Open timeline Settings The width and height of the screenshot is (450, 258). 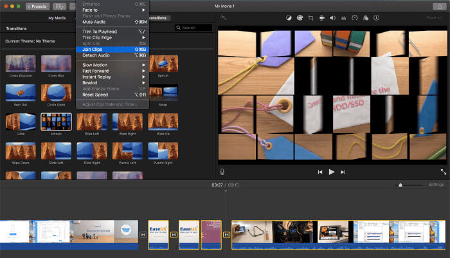(x=436, y=185)
